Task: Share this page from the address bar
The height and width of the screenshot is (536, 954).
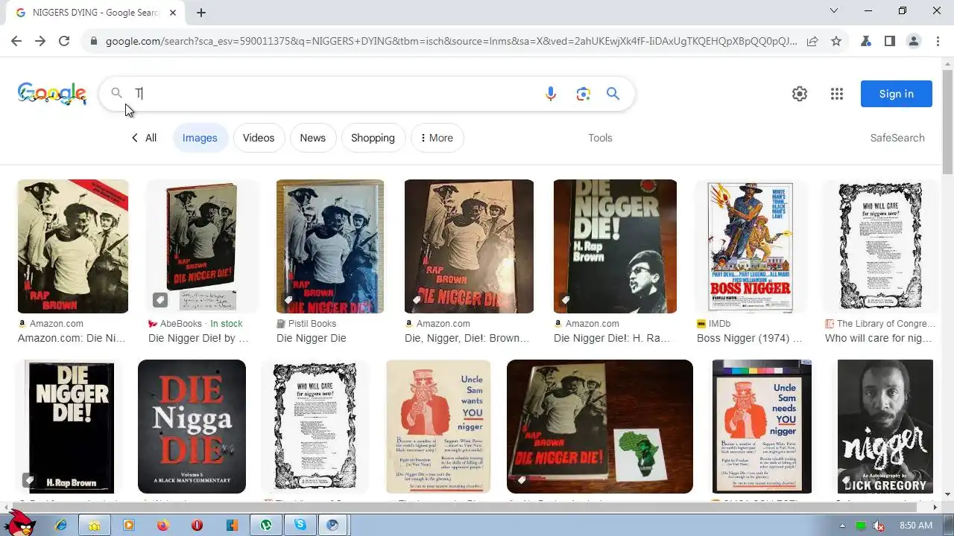Action: tap(812, 41)
